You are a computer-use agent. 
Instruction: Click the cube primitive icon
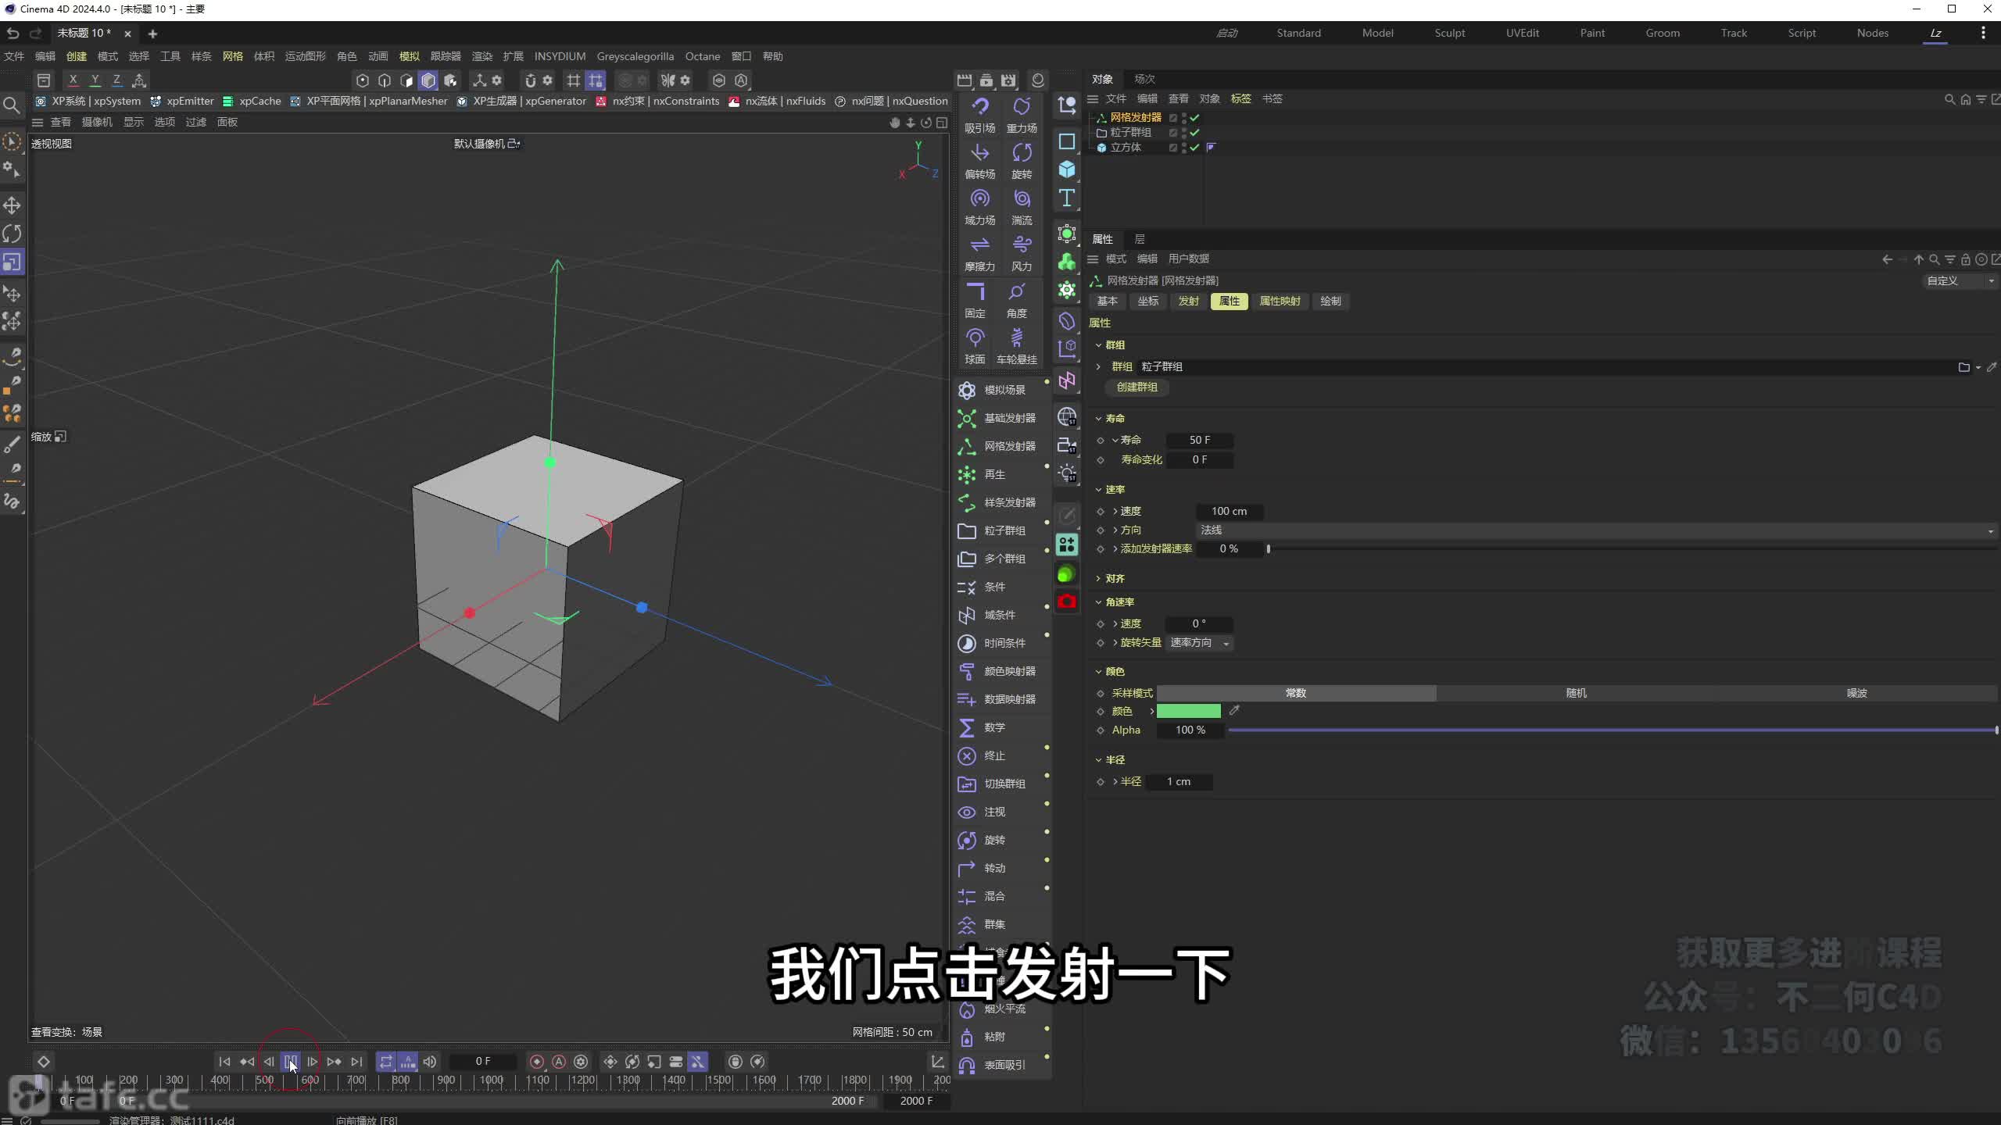(x=1067, y=170)
